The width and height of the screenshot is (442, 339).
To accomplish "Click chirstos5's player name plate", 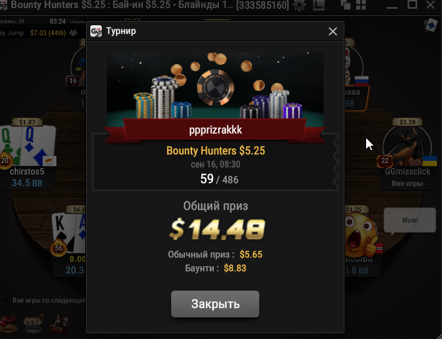I will pos(27,177).
